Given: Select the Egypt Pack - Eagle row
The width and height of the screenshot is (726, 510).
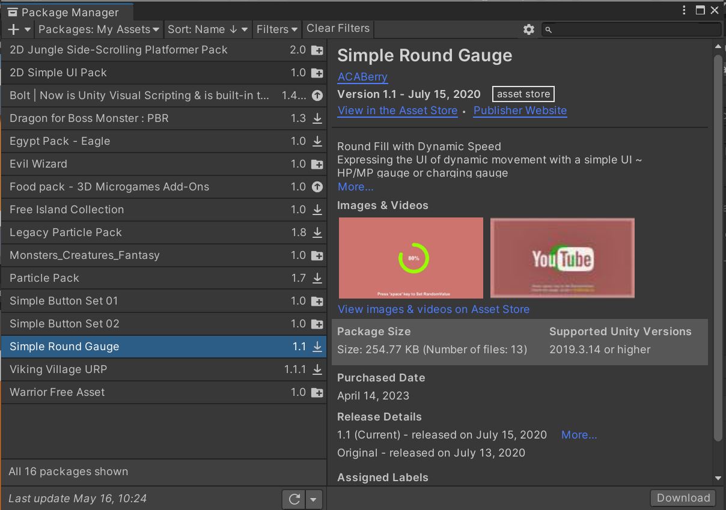Looking at the screenshot, I should tap(163, 142).
